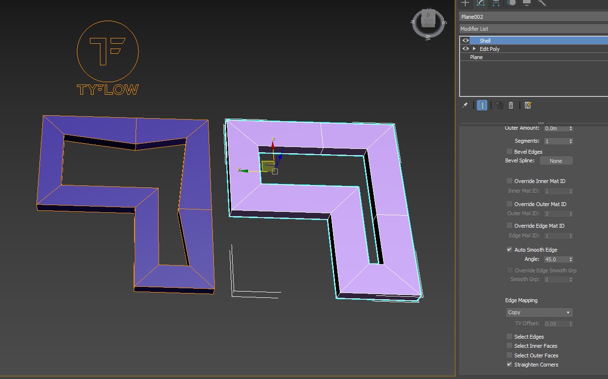The height and width of the screenshot is (379, 608).
Task: Open the Edge Mapping Copy dropdown
Action: pos(539,312)
